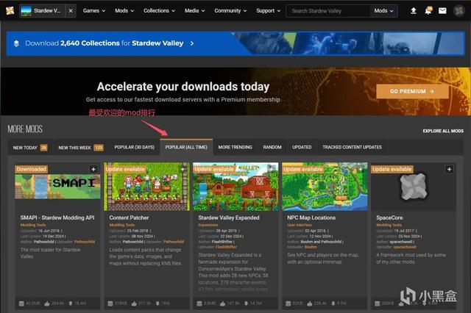Click the collections stack icon in banner
The width and height of the screenshot is (471, 313).
click(16, 43)
